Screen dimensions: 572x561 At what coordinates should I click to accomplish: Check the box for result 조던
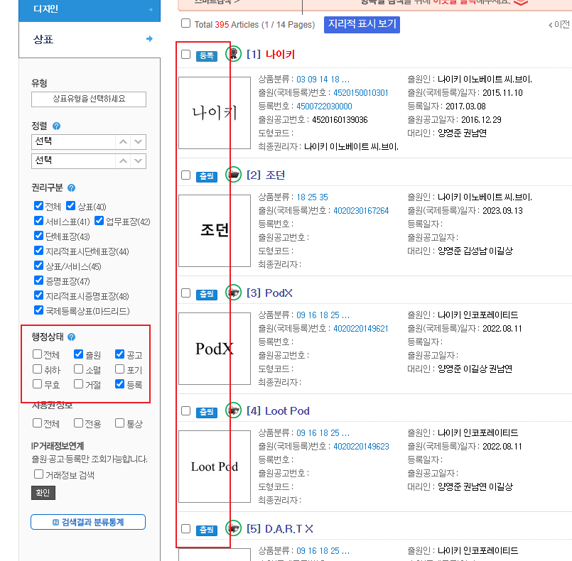[x=185, y=175]
